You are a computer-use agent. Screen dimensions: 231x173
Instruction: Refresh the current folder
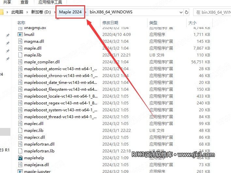tap(187, 12)
